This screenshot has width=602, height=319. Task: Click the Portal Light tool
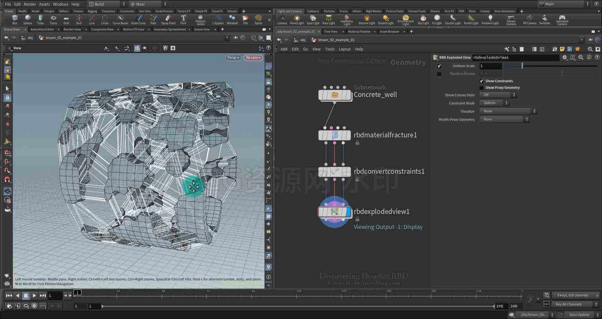(x=471, y=19)
